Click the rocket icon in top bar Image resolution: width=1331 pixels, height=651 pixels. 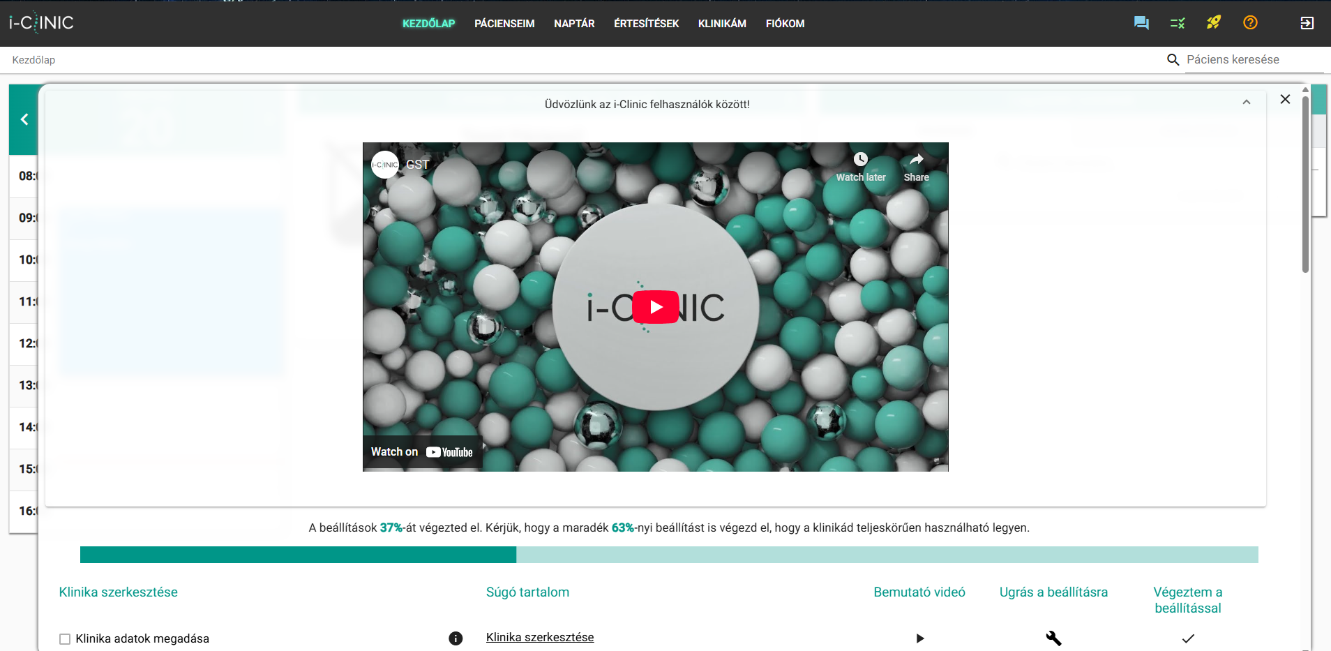(x=1214, y=22)
